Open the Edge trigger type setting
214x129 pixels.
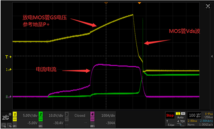(171, 125)
